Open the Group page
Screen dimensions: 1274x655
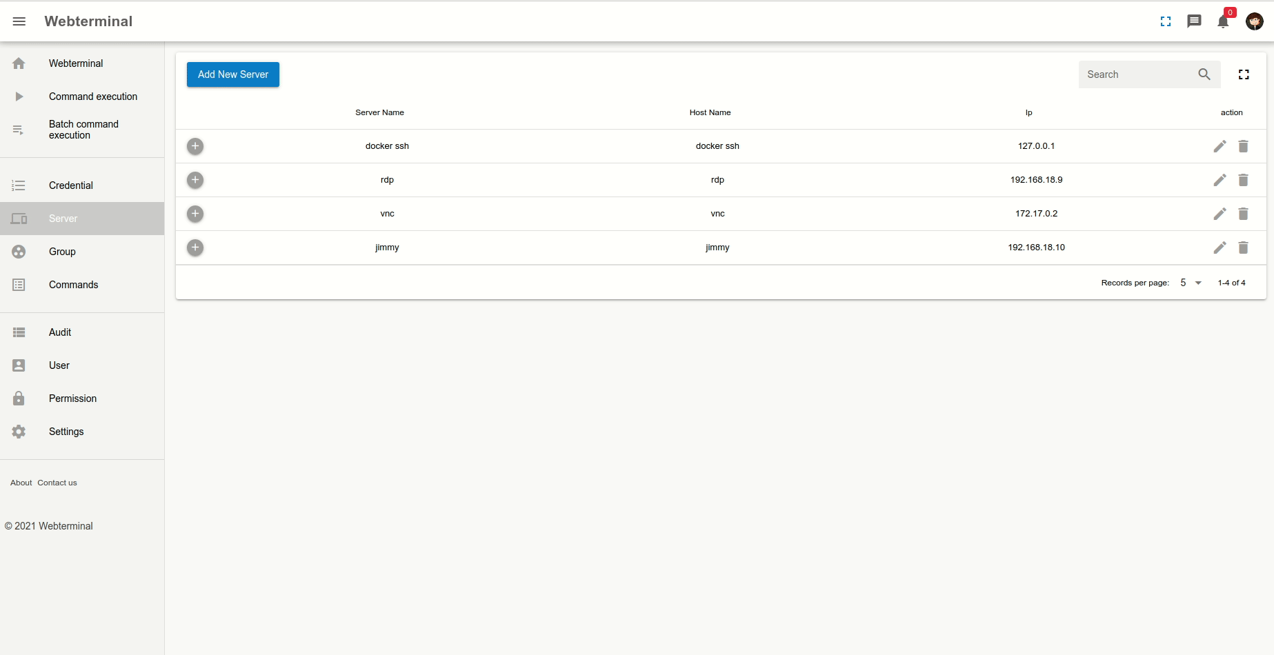(x=82, y=252)
